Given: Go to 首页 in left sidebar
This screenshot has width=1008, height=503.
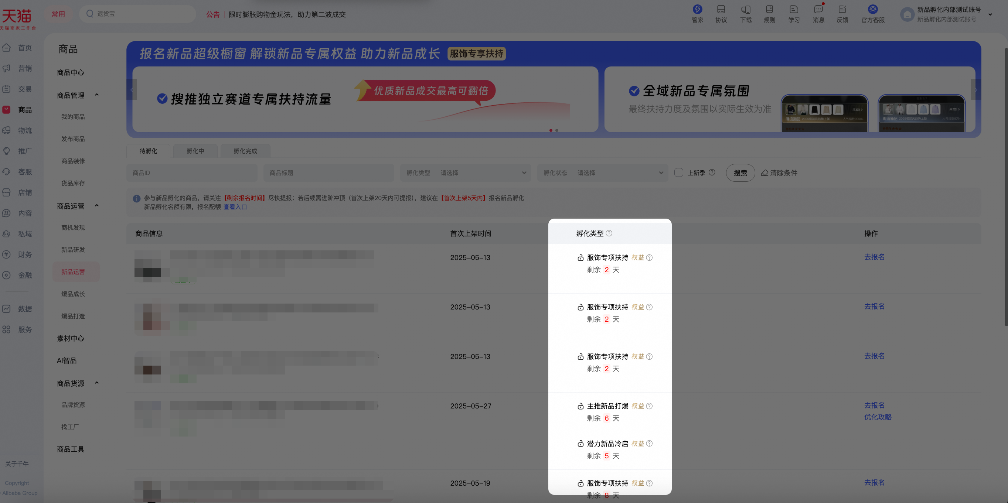Looking at the screenshot, I should point(18,48).
